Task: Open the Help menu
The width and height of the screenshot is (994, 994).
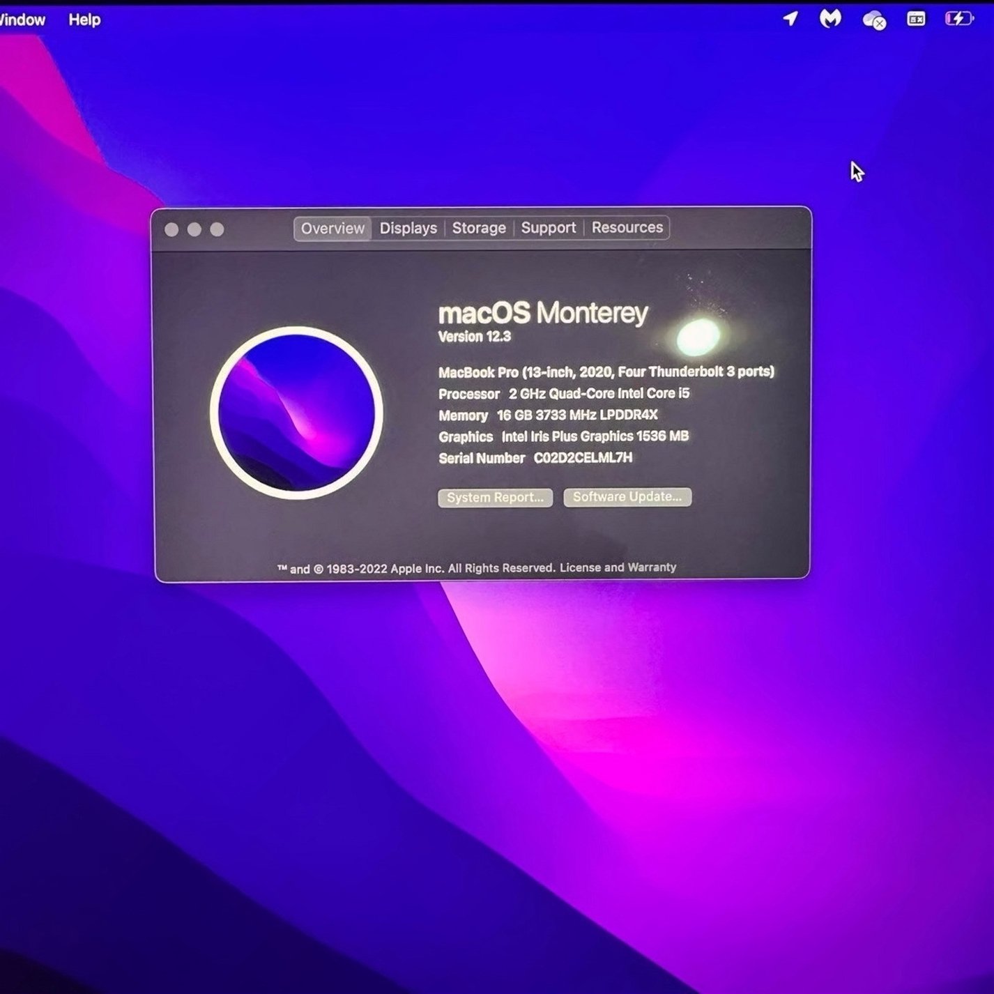Action: (84, 20)
